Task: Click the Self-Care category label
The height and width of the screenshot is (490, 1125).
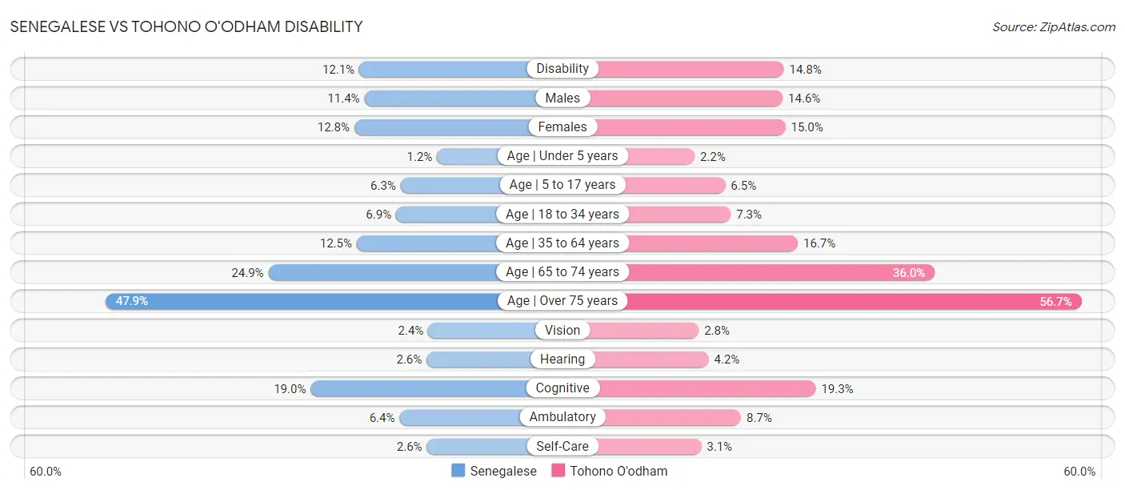Action: [x=562, y=446]
